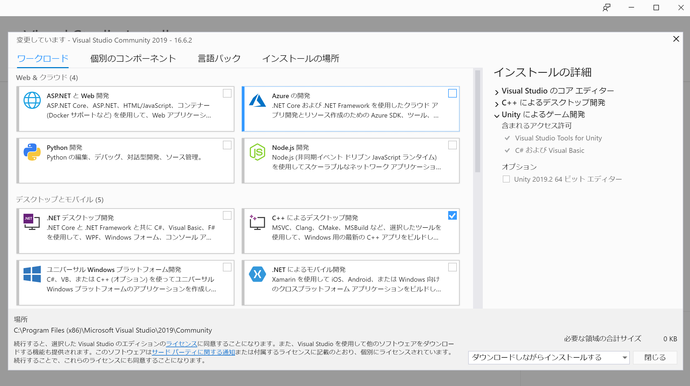
Task: Click the Xamarin X icon
Action: [x=257, y=274]
